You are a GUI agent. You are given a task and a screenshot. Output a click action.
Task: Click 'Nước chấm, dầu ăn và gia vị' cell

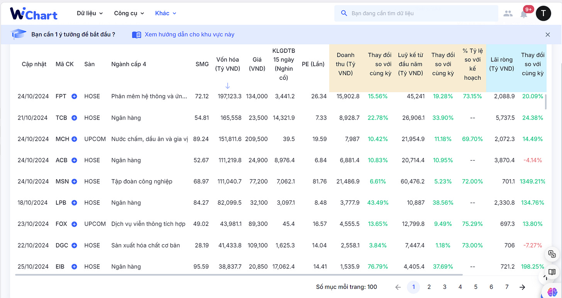[150, 139]
